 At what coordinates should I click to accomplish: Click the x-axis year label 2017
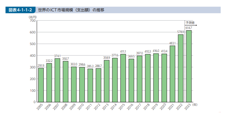pyautogui.click(x=138, y=107)
